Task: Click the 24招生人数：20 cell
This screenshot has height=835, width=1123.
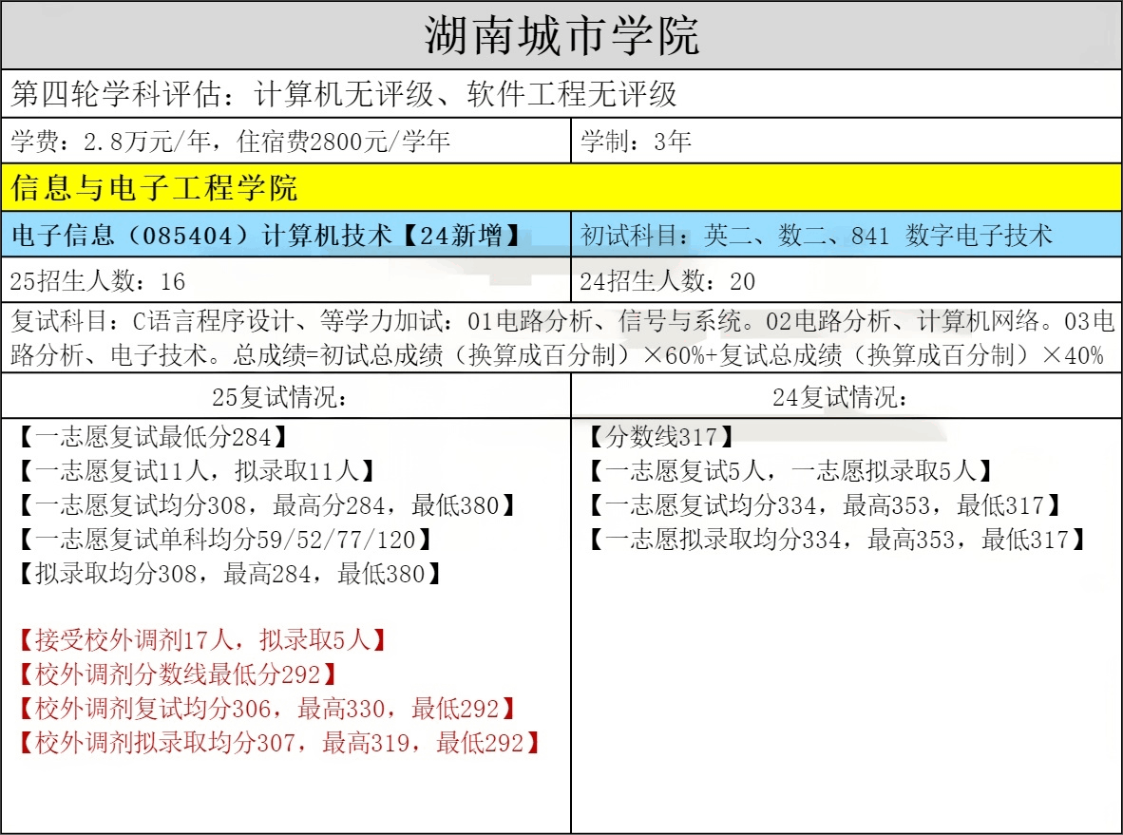Action: (x=668, y=281)
